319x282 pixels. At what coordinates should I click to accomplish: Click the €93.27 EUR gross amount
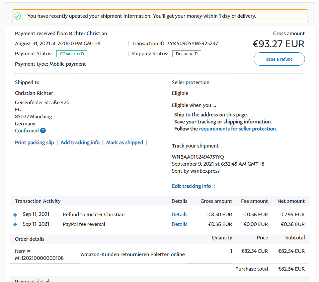tap(278, 44)
